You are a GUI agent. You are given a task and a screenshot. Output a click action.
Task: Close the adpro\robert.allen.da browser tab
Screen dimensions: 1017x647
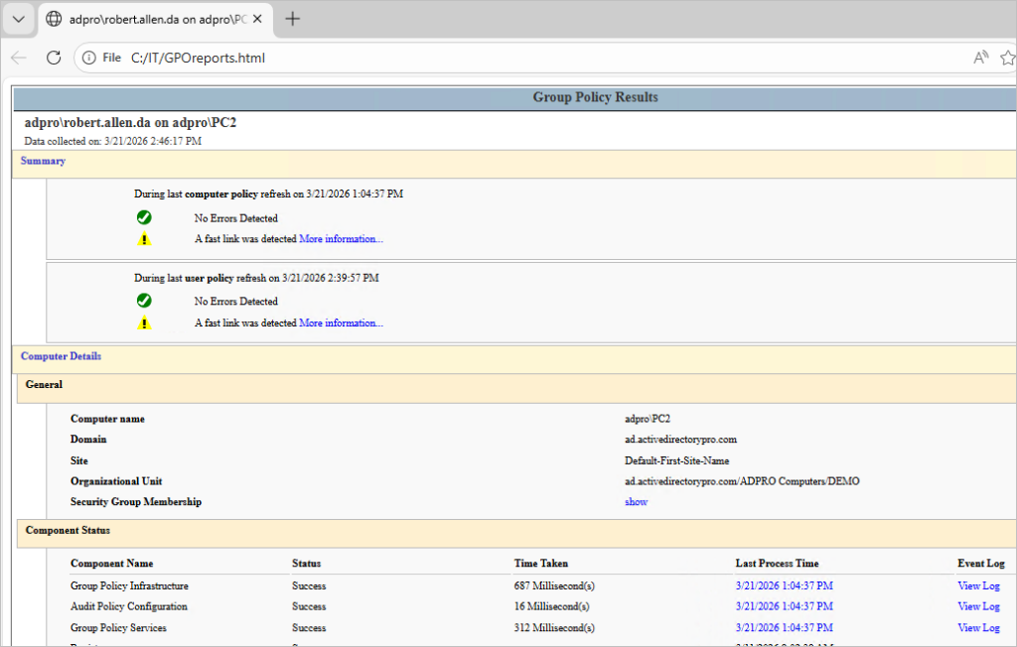click(257, 20)
